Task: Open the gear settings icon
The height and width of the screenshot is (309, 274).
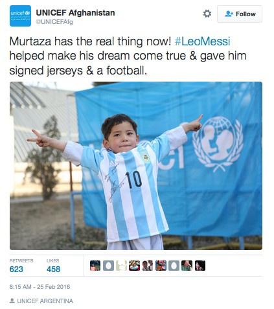Action: tap(207, 14)
